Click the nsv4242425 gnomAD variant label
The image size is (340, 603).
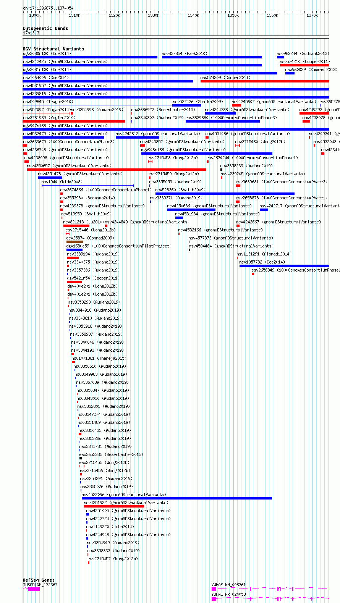coord(65,61)
